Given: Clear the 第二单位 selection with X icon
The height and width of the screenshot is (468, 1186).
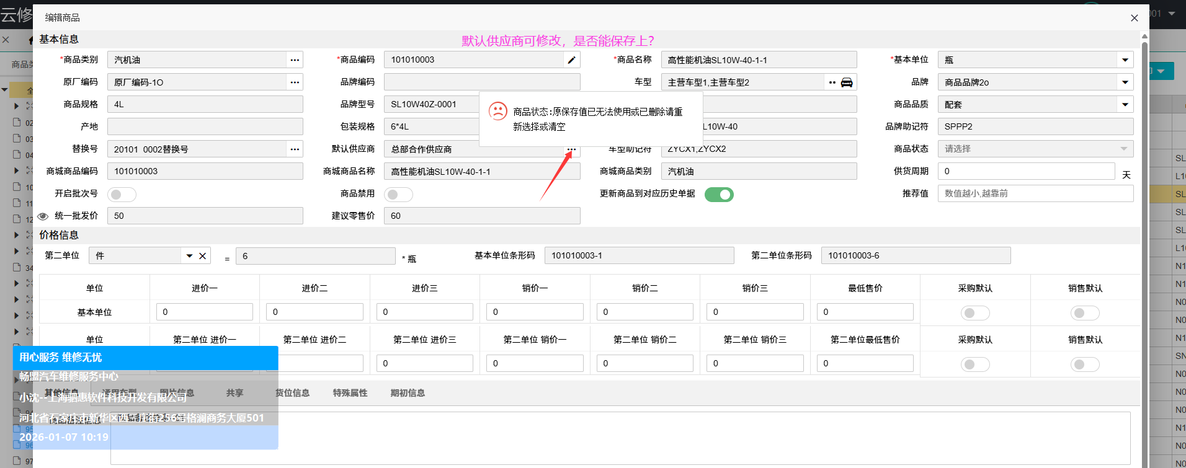Looking at the screenshot, I should [203, 256].
